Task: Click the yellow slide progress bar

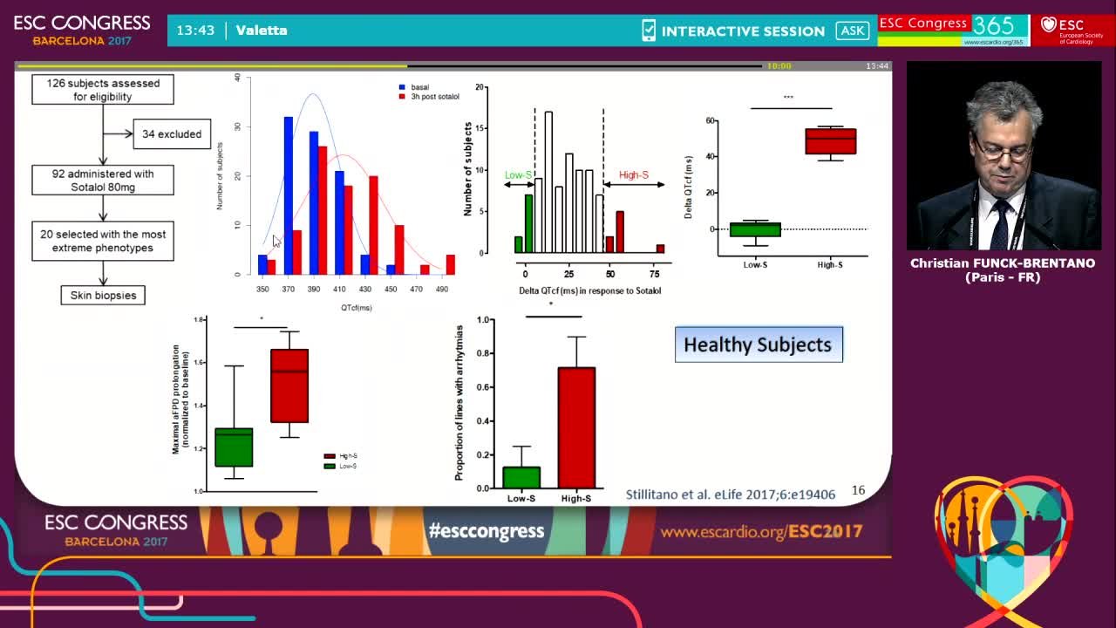Action: pyautogui.click(x=212, y=65)
